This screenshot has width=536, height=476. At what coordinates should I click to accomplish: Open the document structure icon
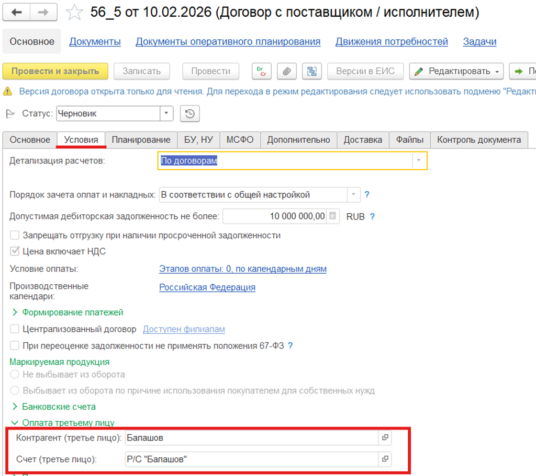(x=312, y=71)
